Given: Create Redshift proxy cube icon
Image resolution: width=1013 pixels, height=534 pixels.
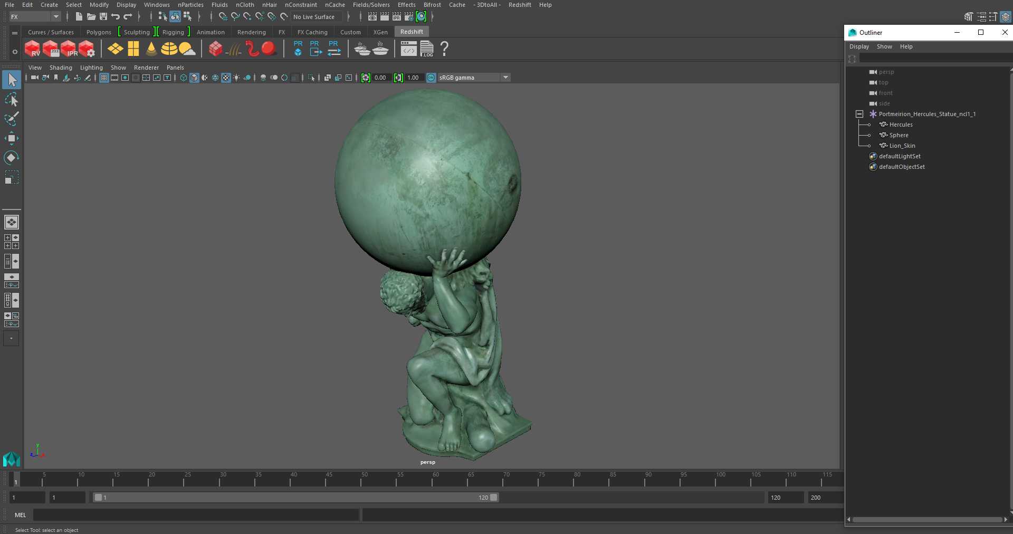Looking at the screenshot, I should 298,49.
